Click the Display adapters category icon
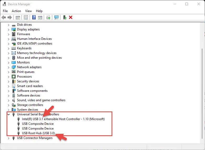The width and height of the screenshot is (205, 150). pos(14,30)
